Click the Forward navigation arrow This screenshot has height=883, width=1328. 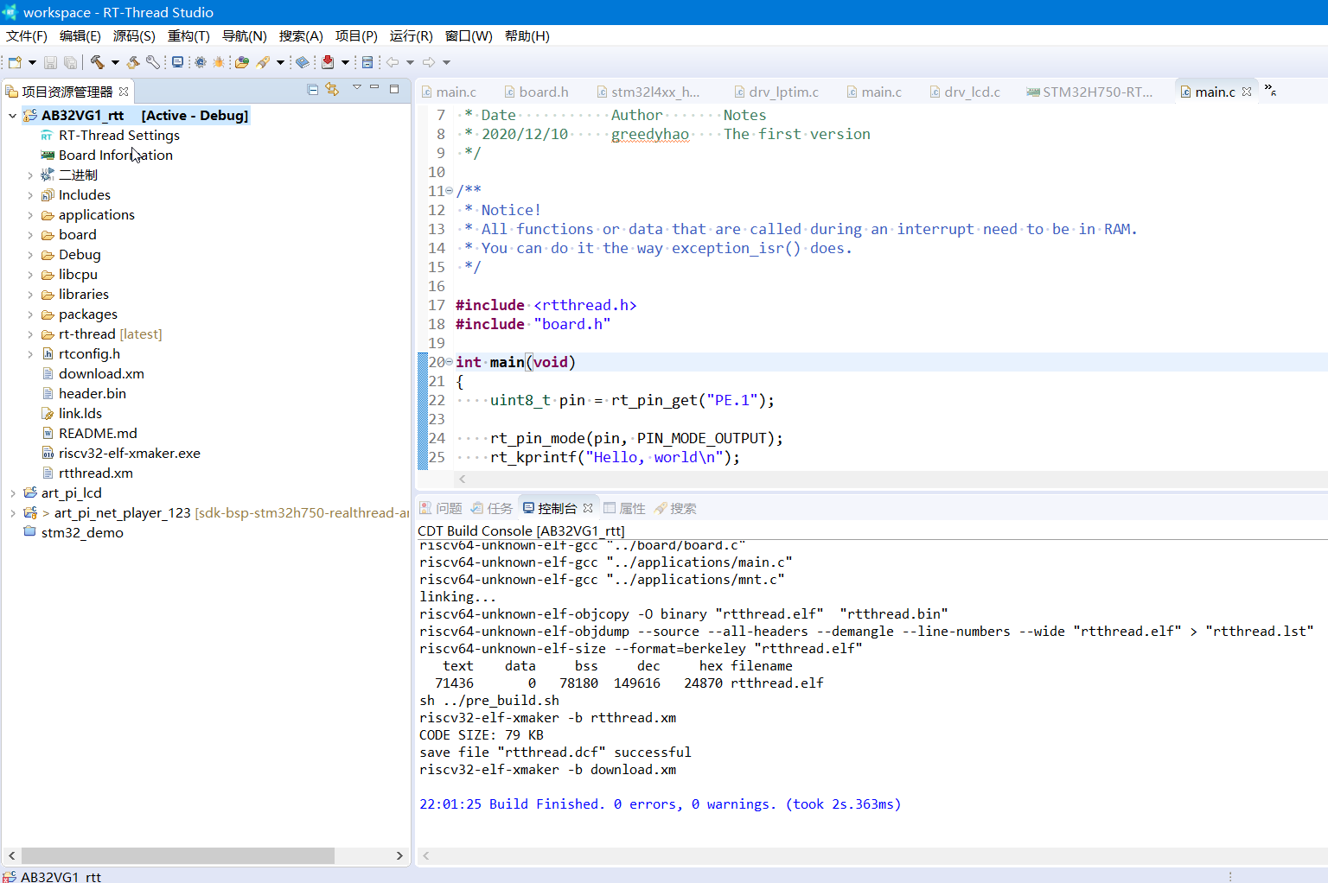coord(429,62)
